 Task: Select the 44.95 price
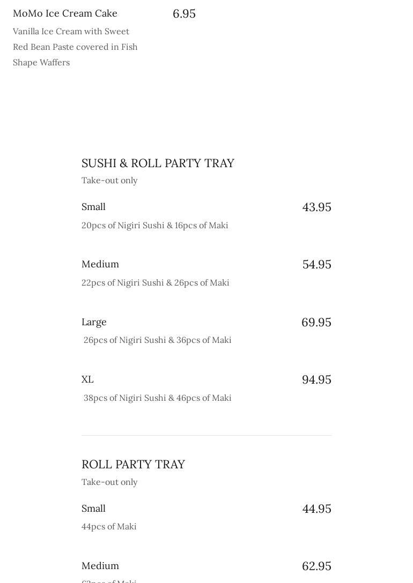pyautogui.click(x=316, y=509)
